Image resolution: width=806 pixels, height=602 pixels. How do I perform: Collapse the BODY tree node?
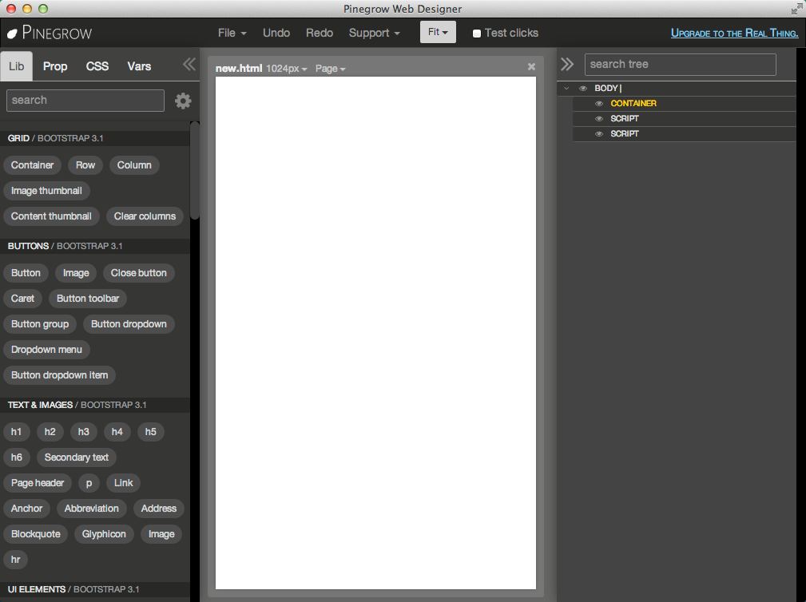tap(566, 89)
